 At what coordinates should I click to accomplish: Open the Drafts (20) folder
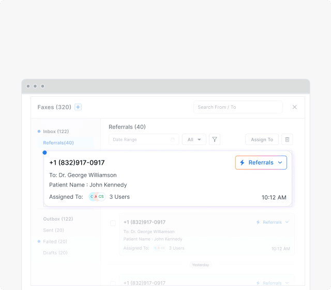[55, 253]
